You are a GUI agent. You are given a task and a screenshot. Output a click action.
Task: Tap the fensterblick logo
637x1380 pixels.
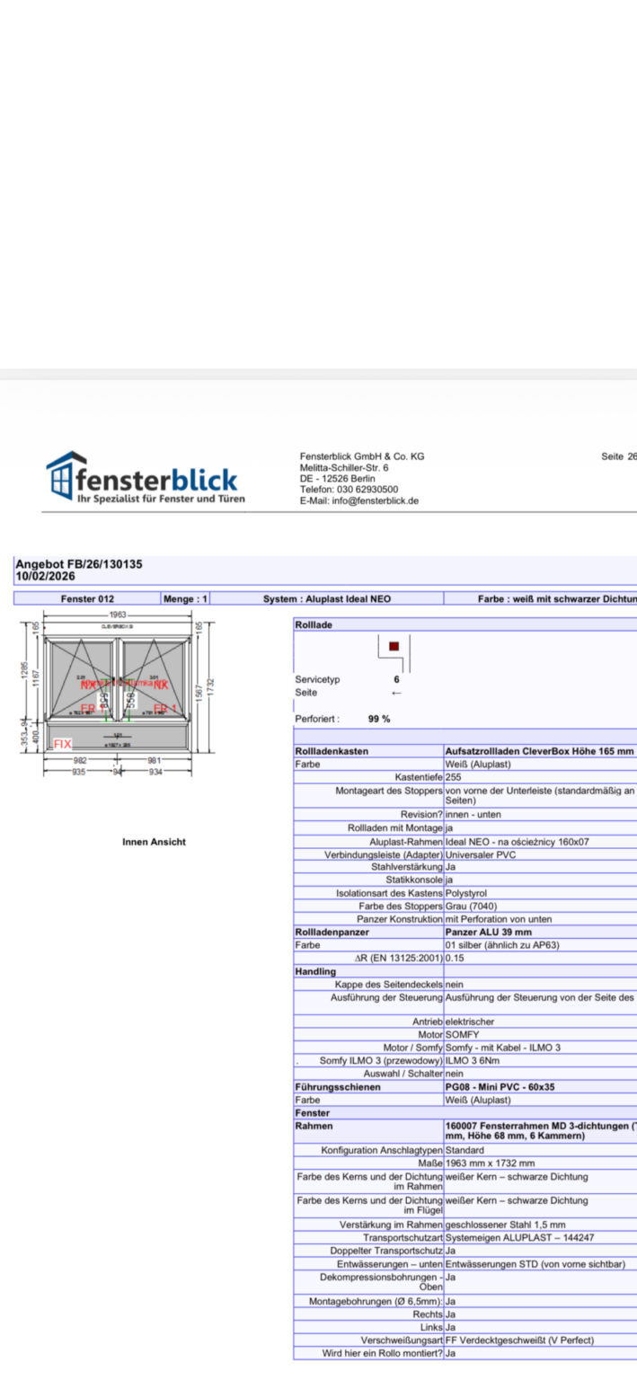[146, 478]
